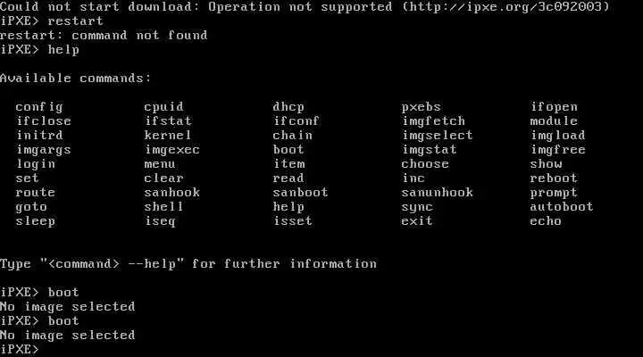Click the last empty iPXE prompt line
This screenshot has width=643, height=357.
click(20, 349)
